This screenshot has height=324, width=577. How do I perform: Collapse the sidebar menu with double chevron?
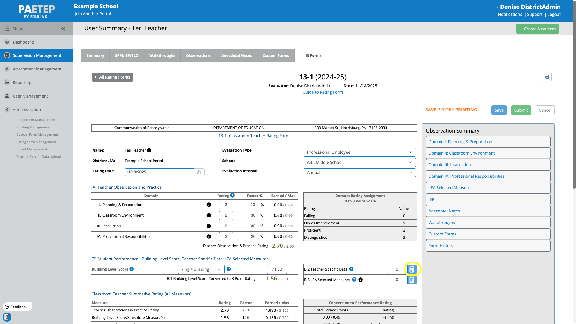[63, 29]
